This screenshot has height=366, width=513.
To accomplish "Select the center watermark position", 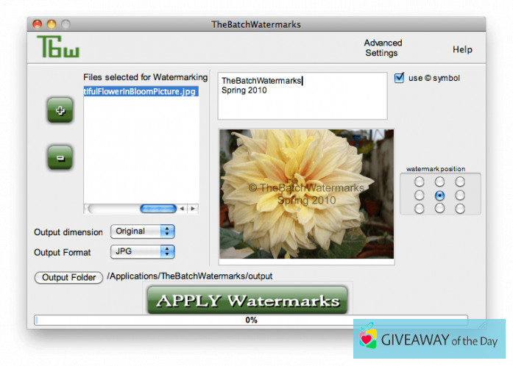I will click(439, 195).
